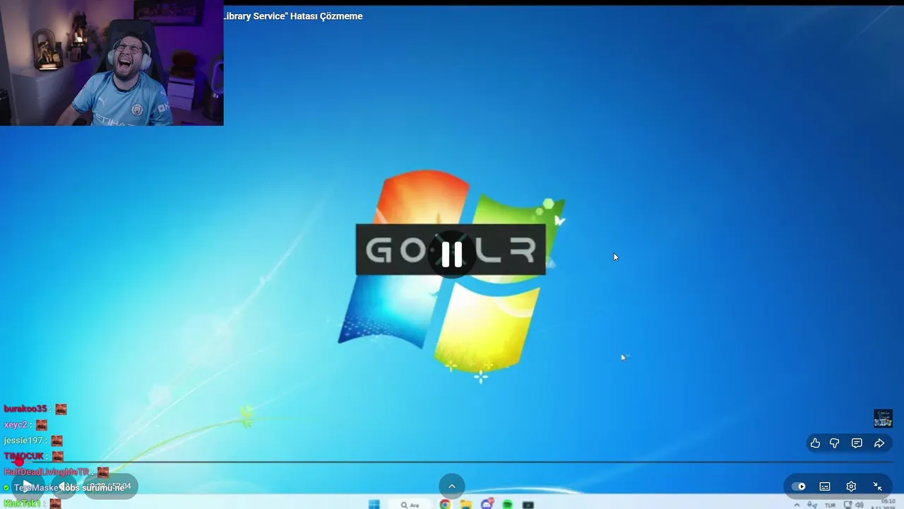Viewport: 904px width, 509px height.
Task: Open video player settings gear
Action: coord(851,486)
